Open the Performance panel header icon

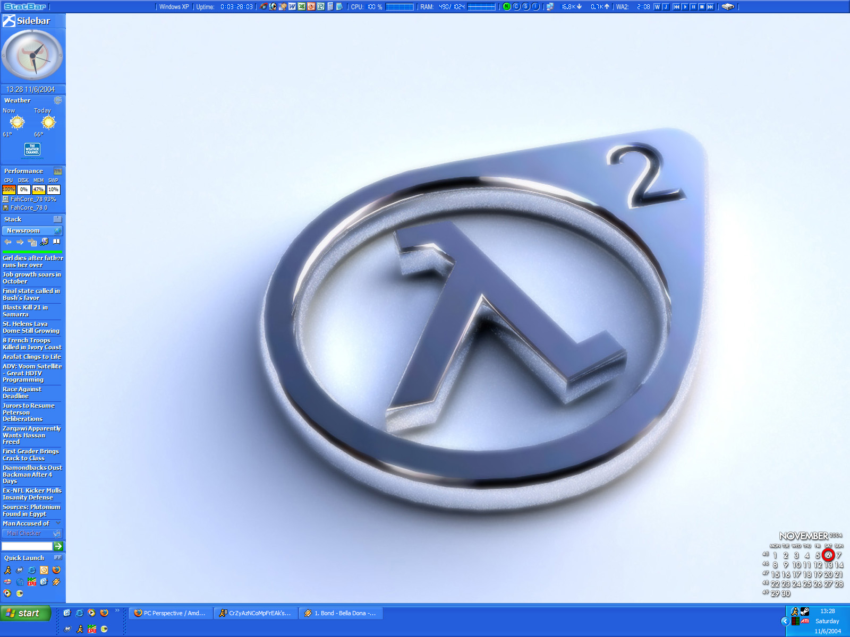(58, 171)
